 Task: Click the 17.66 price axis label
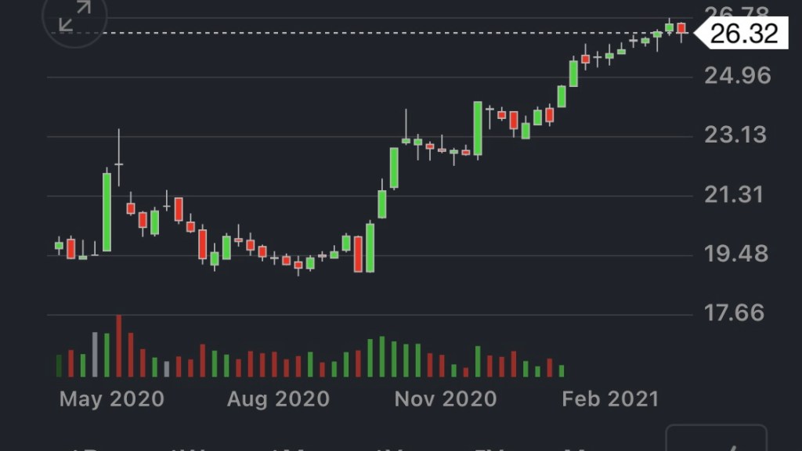click(x=734, y=313)
